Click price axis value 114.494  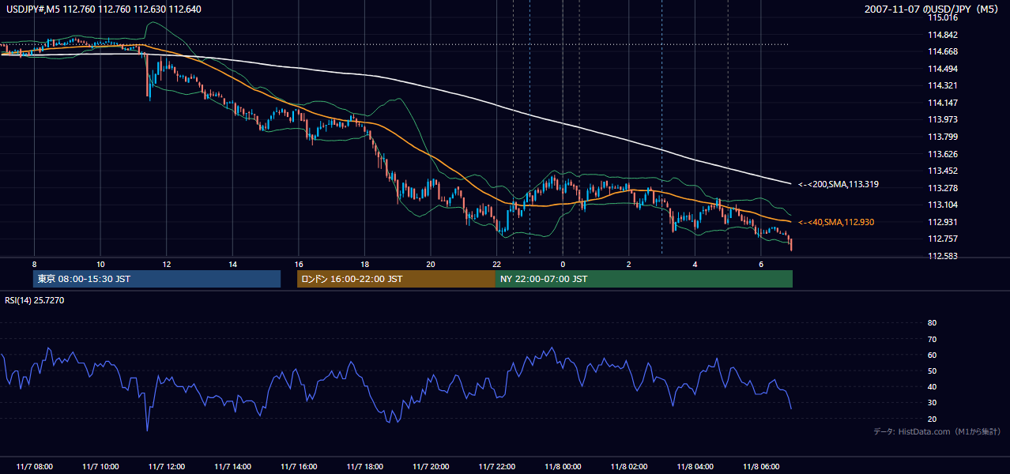tap(943, 69)
